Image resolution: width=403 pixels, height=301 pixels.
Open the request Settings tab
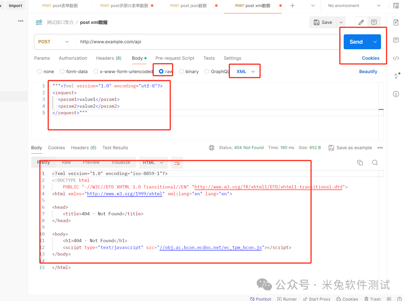(x=232, y=58)
